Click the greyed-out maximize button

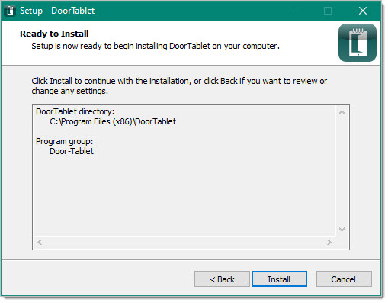tap(328, 11)
